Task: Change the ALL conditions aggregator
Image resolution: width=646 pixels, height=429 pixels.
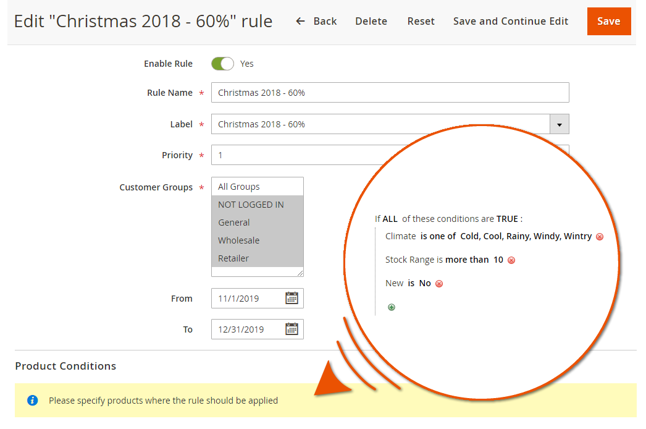Action: pyautogui.click(x=390, y=219)
